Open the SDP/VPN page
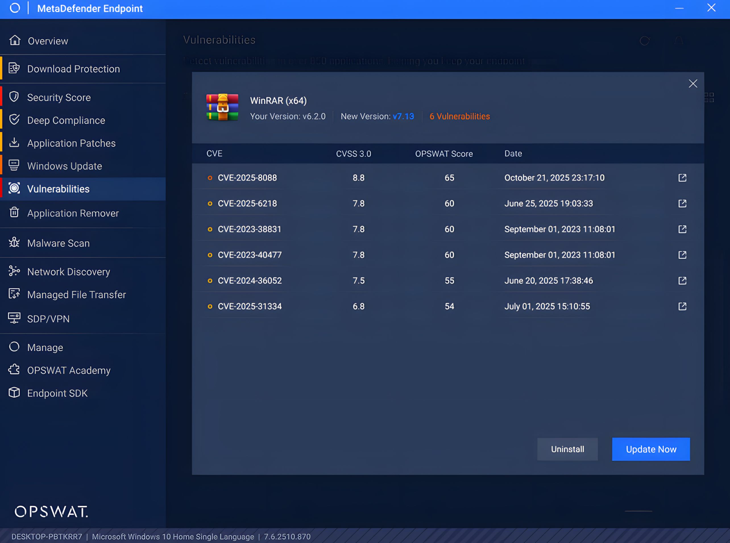Image resolution: width=730 pixels, height=543 pixels. click(x=48, y=319)
